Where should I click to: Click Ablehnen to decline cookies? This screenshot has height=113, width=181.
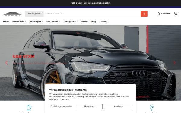tap(118, 106)
